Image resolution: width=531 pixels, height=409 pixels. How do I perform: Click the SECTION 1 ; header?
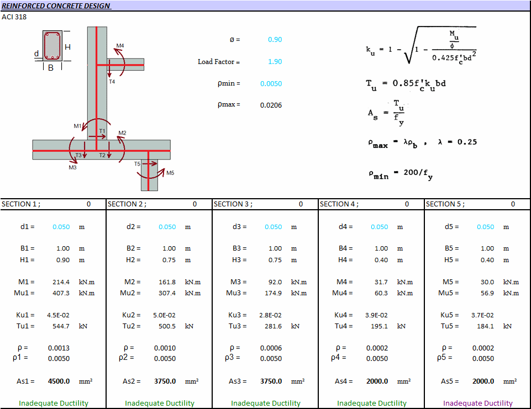21,204
